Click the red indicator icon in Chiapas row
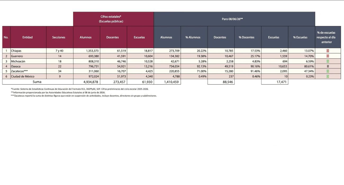The width and height of the screenshot is (344, 185). (x=328, y=51)
